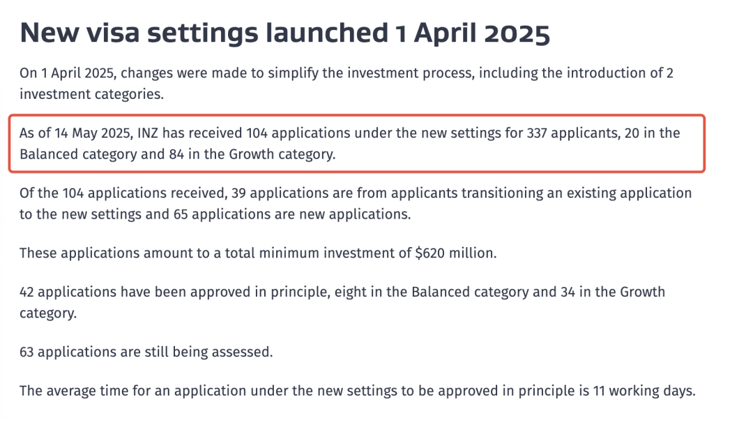
Task: Click the paragraph beginning 'Of the 104 applications'
Action: pyautogui.click(x=356, y=203)
